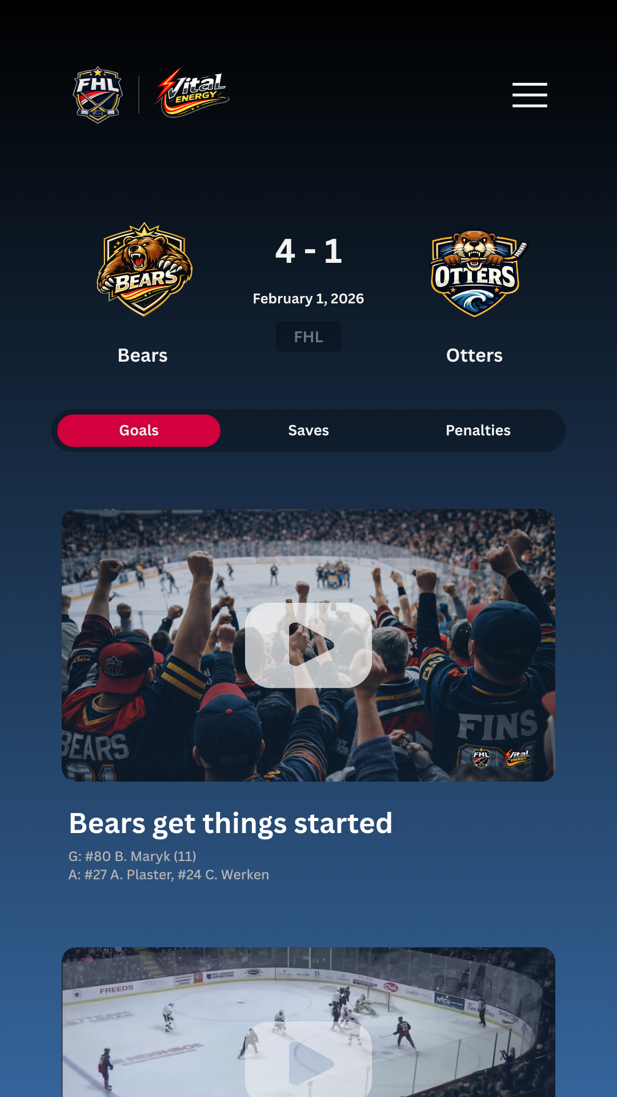The image size is (617, 1097).
Task: Open the Bears get things started headline
Action: 231,824
